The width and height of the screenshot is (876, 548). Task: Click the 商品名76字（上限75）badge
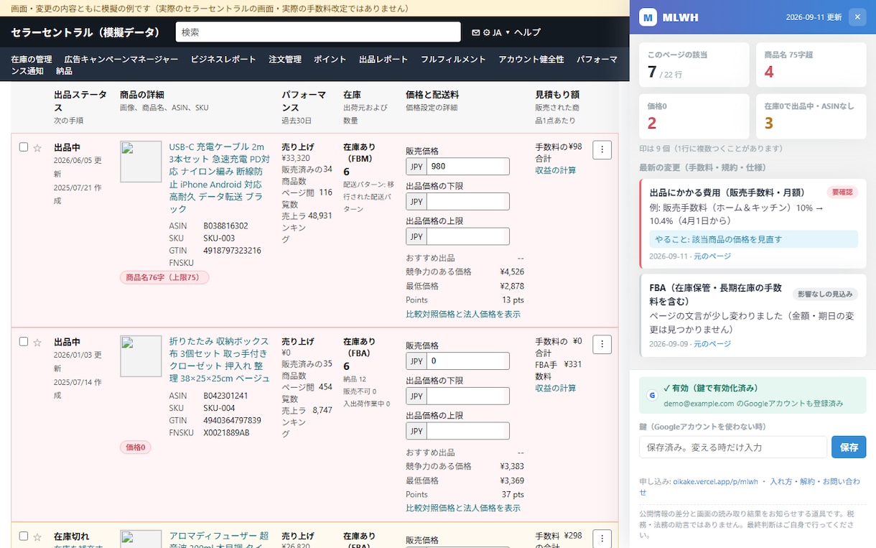[164, 277]
